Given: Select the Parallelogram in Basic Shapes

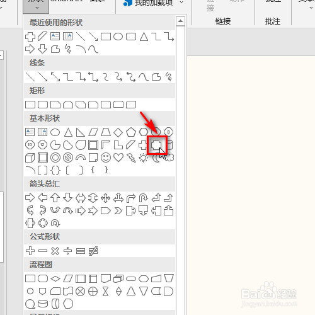Looking at the screenshot, I should 93,132.
